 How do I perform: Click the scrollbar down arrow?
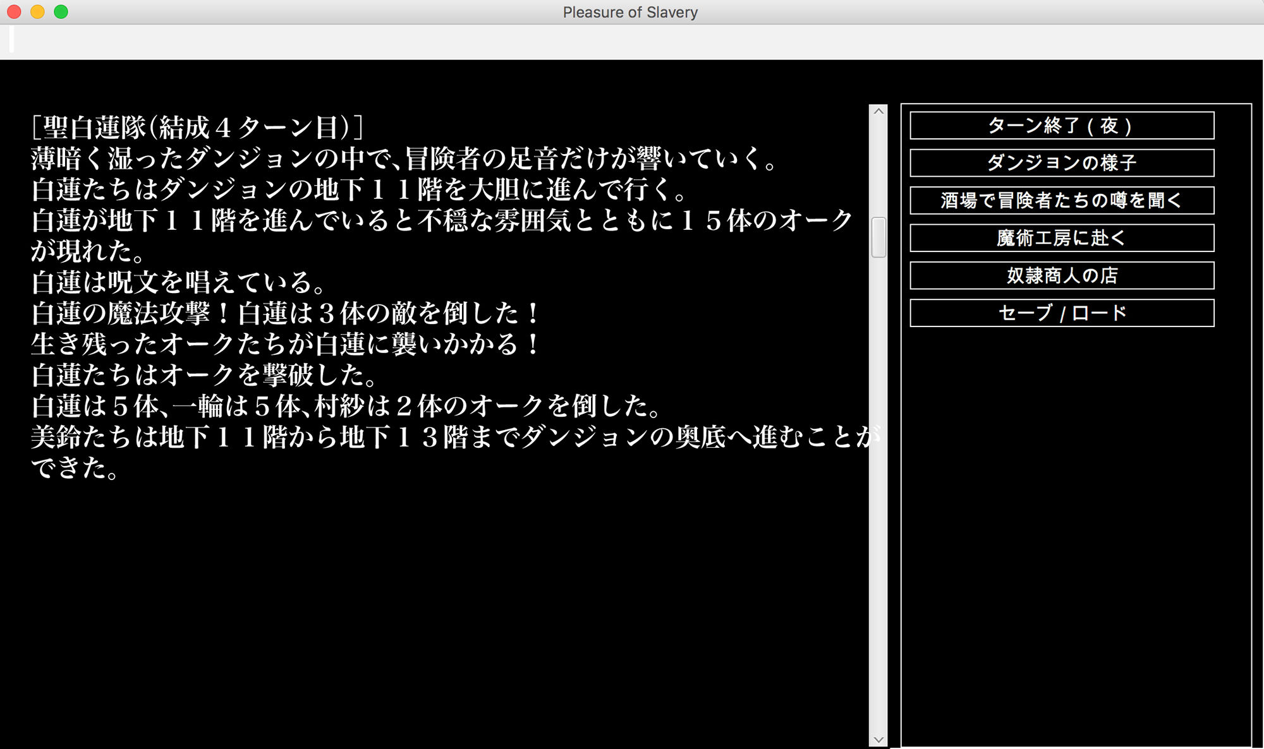click(878, 739)
